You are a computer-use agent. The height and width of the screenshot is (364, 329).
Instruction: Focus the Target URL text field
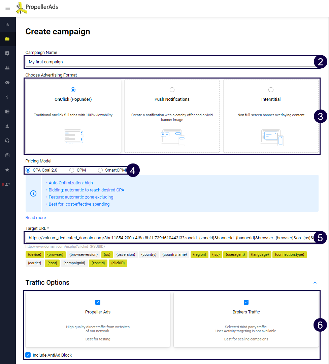168,238
